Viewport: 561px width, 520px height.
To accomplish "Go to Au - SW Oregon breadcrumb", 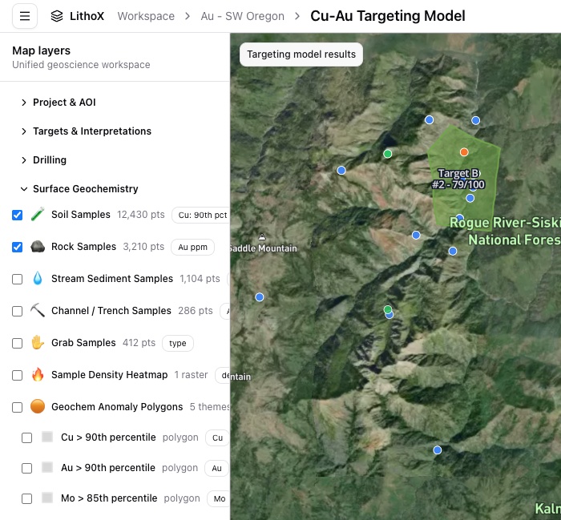I will click(243, 16).
